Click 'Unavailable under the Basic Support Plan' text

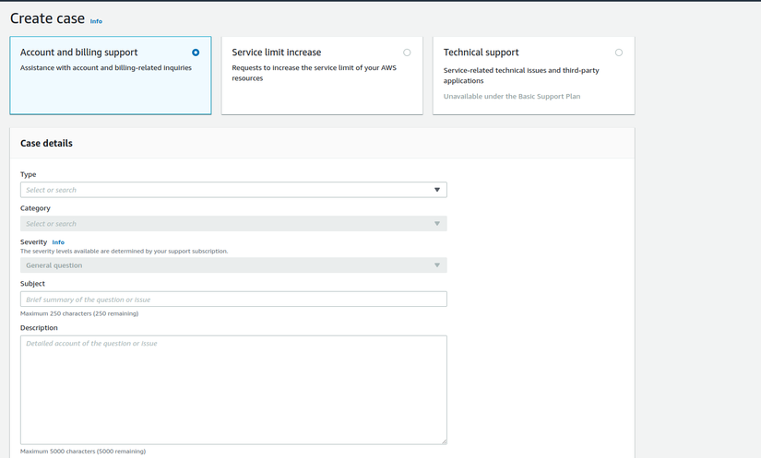point(512,96)
